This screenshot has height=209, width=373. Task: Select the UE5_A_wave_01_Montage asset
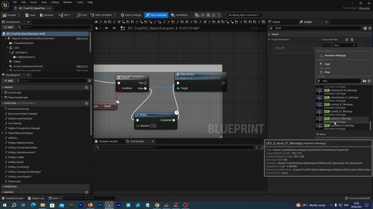tap(342, 120)
